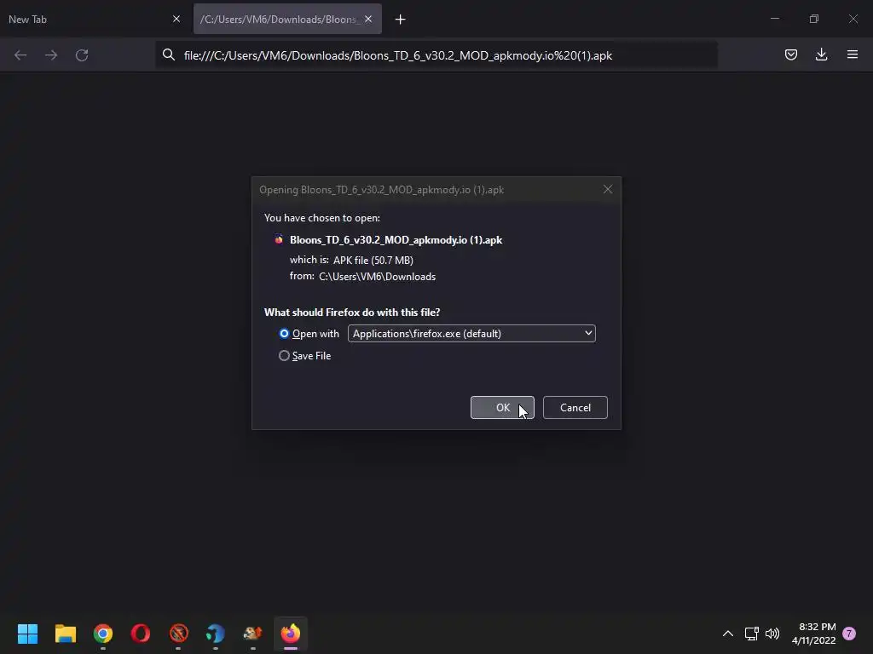The image size is (873, 654).
Task: Select the Save File radio option
Action: (x=284, y=355)
